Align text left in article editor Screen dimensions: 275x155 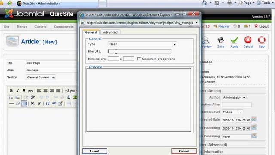(x=39, y=90)
